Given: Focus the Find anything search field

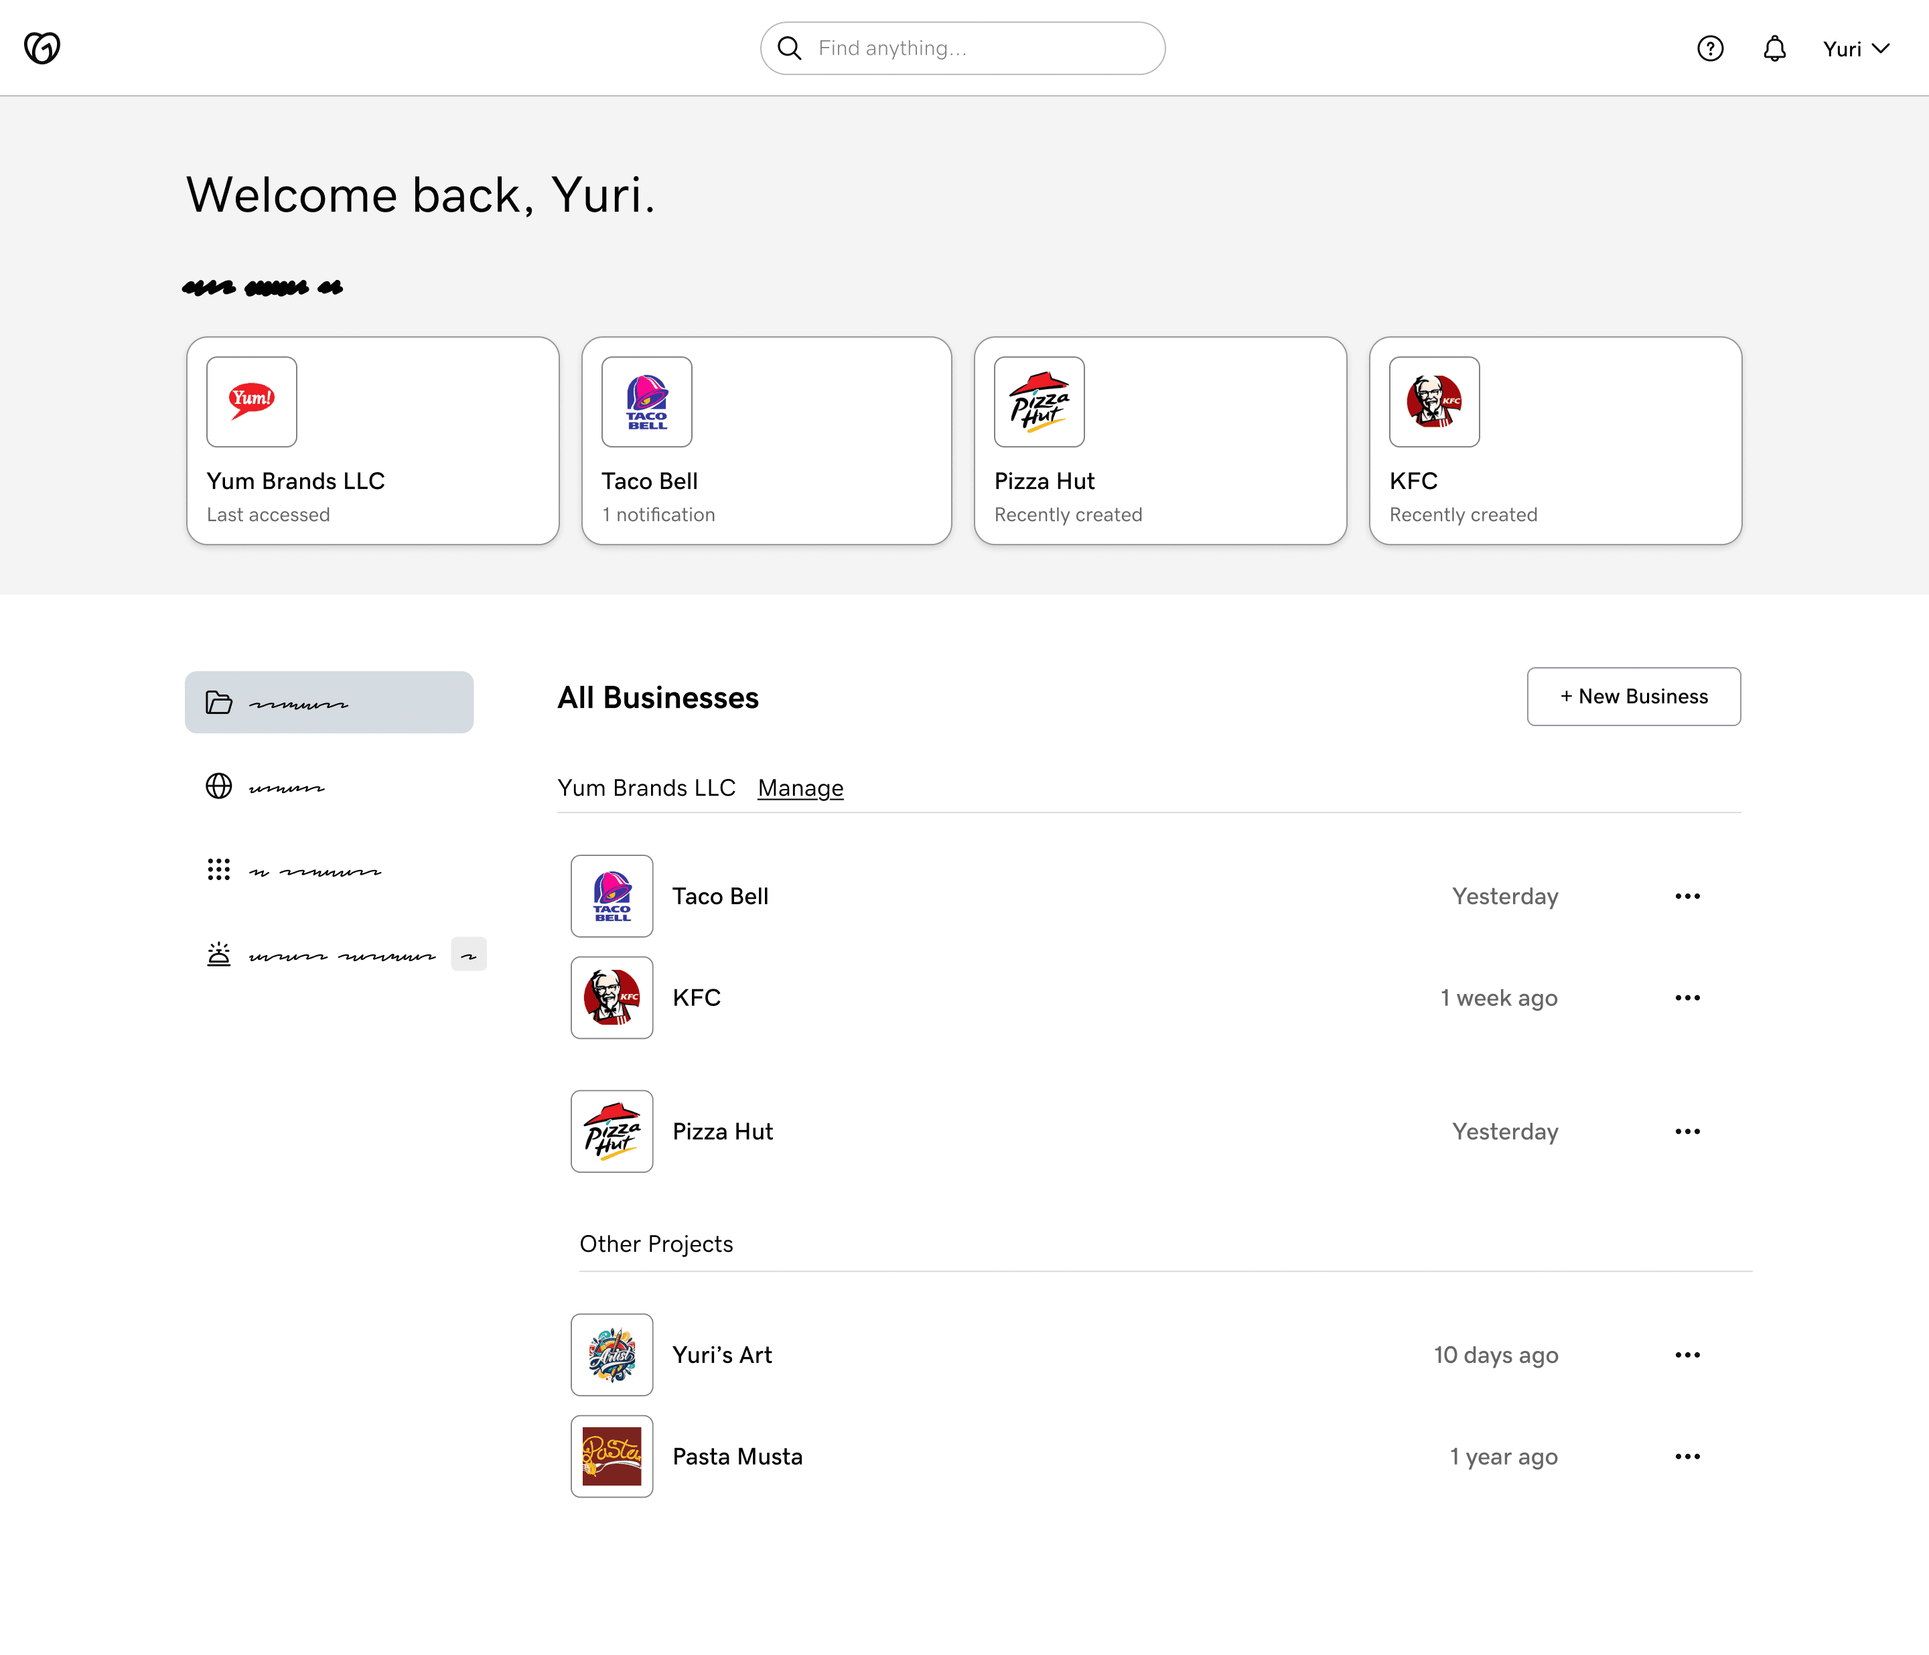Looking at the screenshot, I should click(x=977, y=48).
